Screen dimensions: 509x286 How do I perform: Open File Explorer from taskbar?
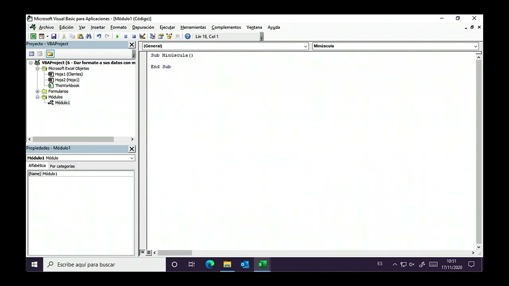click(x=227, y=265)
